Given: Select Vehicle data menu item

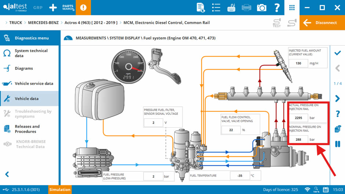Looking at the screenshot, I should tap(29, 99).
